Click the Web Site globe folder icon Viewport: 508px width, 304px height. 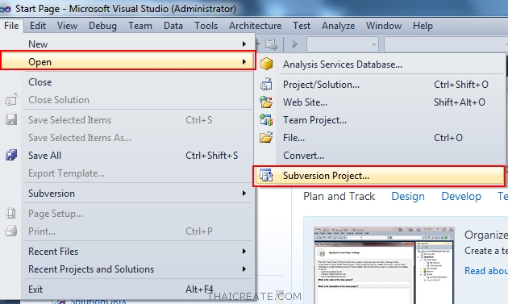[x=266, y=102]
